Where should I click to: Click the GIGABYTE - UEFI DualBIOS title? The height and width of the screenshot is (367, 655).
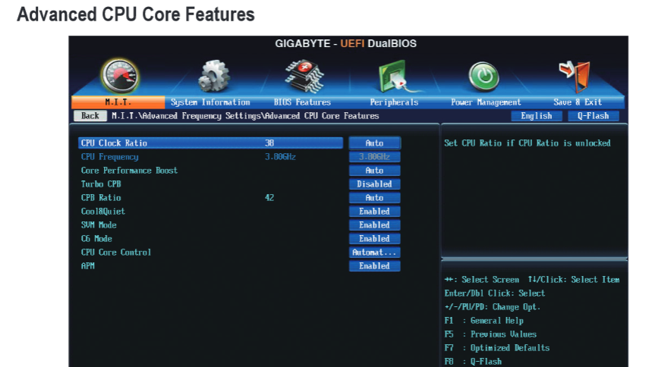click(x=346, y=43)
